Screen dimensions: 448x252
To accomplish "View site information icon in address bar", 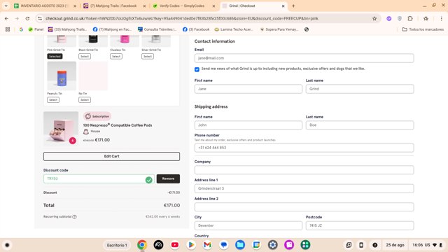I will pyautogui.click(x=40, y=19).
